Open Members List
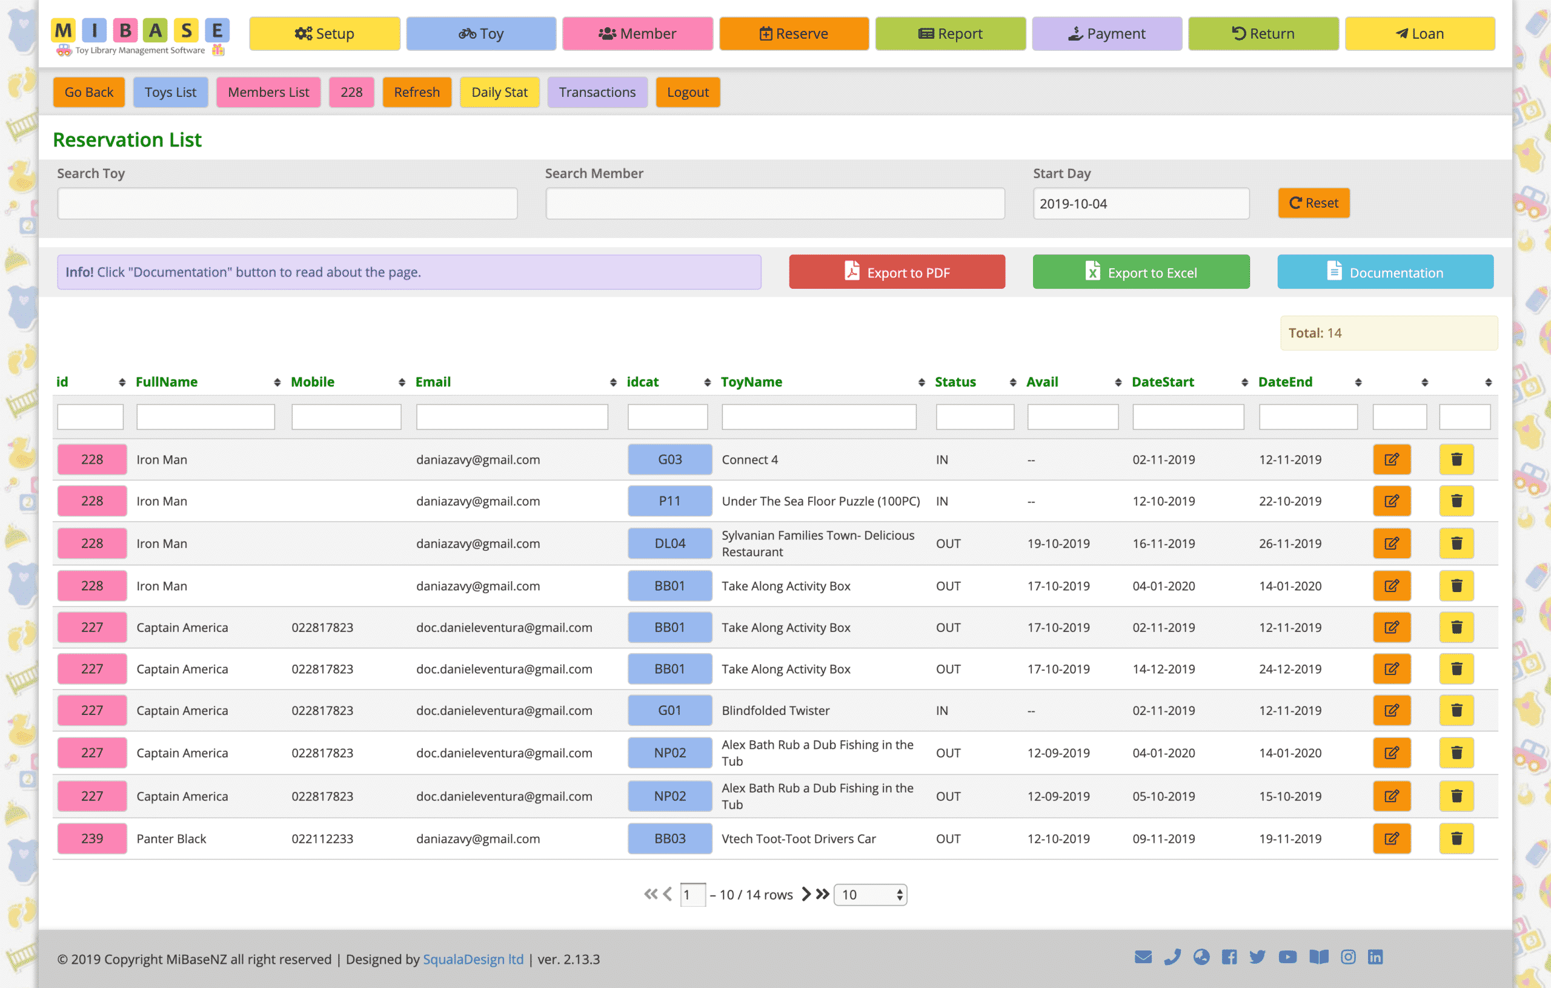Viewport: 1551px width, 988px height. (x=268, y=92)
